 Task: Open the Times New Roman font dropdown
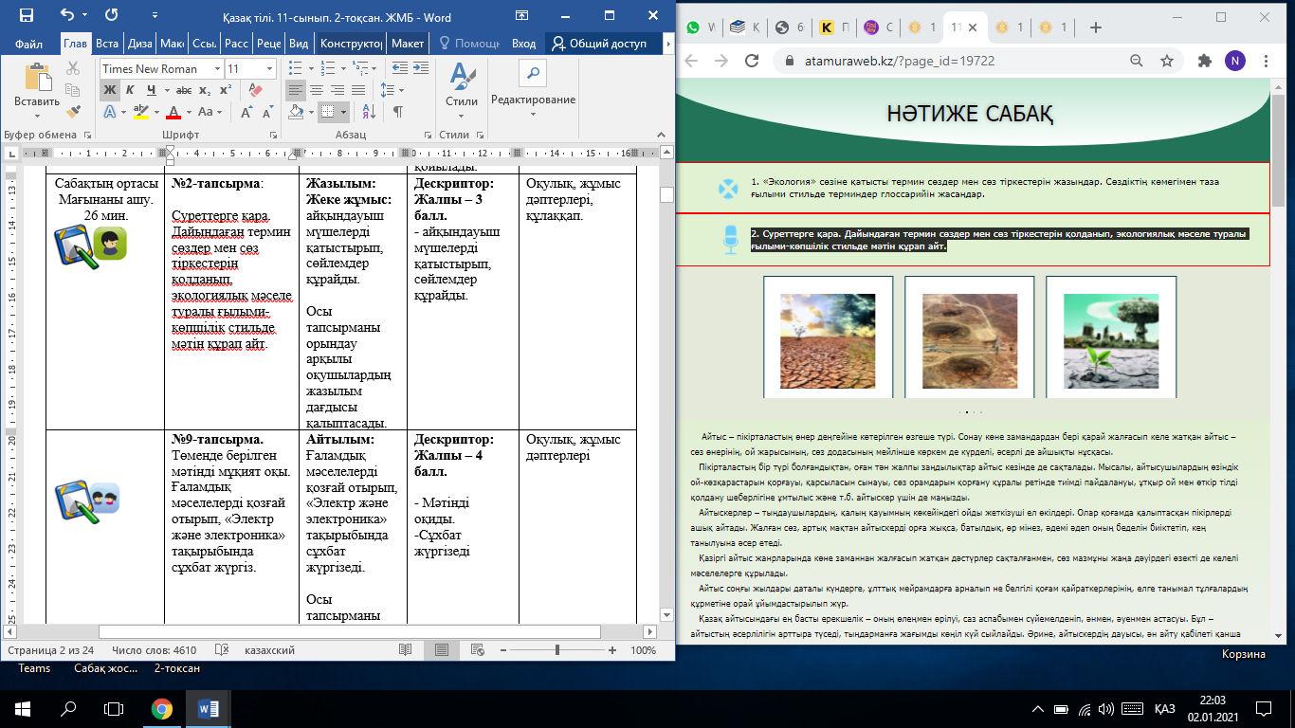tap(217, 69)
